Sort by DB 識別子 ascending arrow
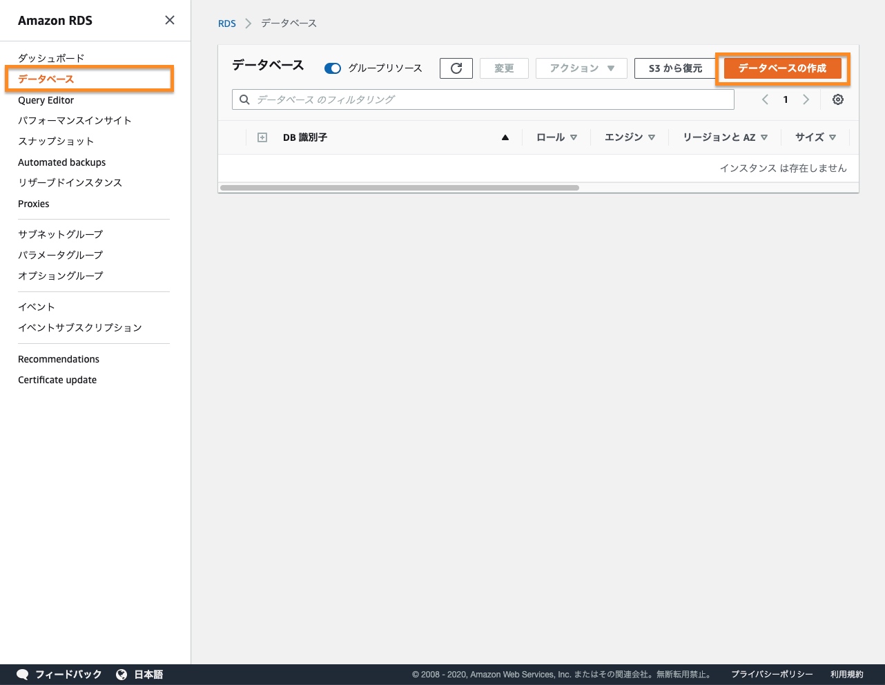The height and width of the screenshot is (685, 885). pyautogui.click(x=505, y=137)
